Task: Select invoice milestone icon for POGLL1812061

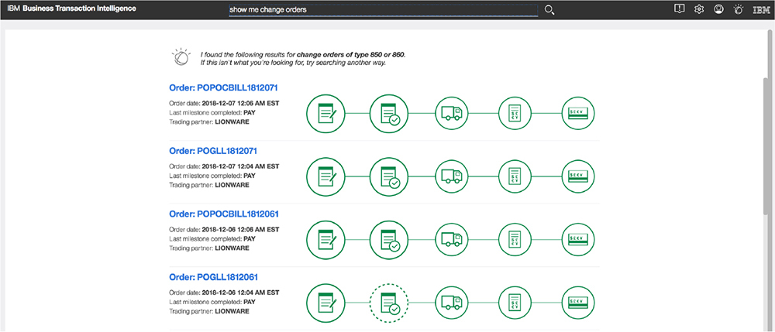Action: (515, 303)
